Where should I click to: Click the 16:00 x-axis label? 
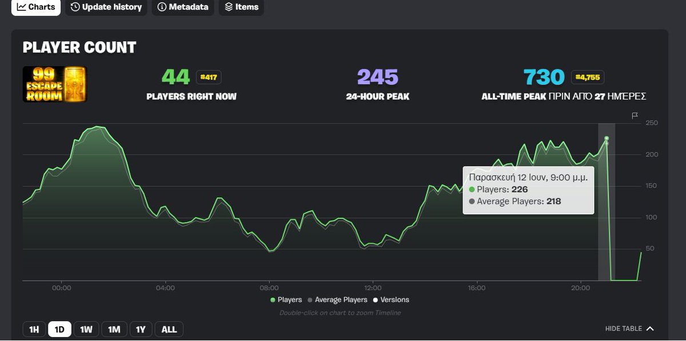pos(476,288)
